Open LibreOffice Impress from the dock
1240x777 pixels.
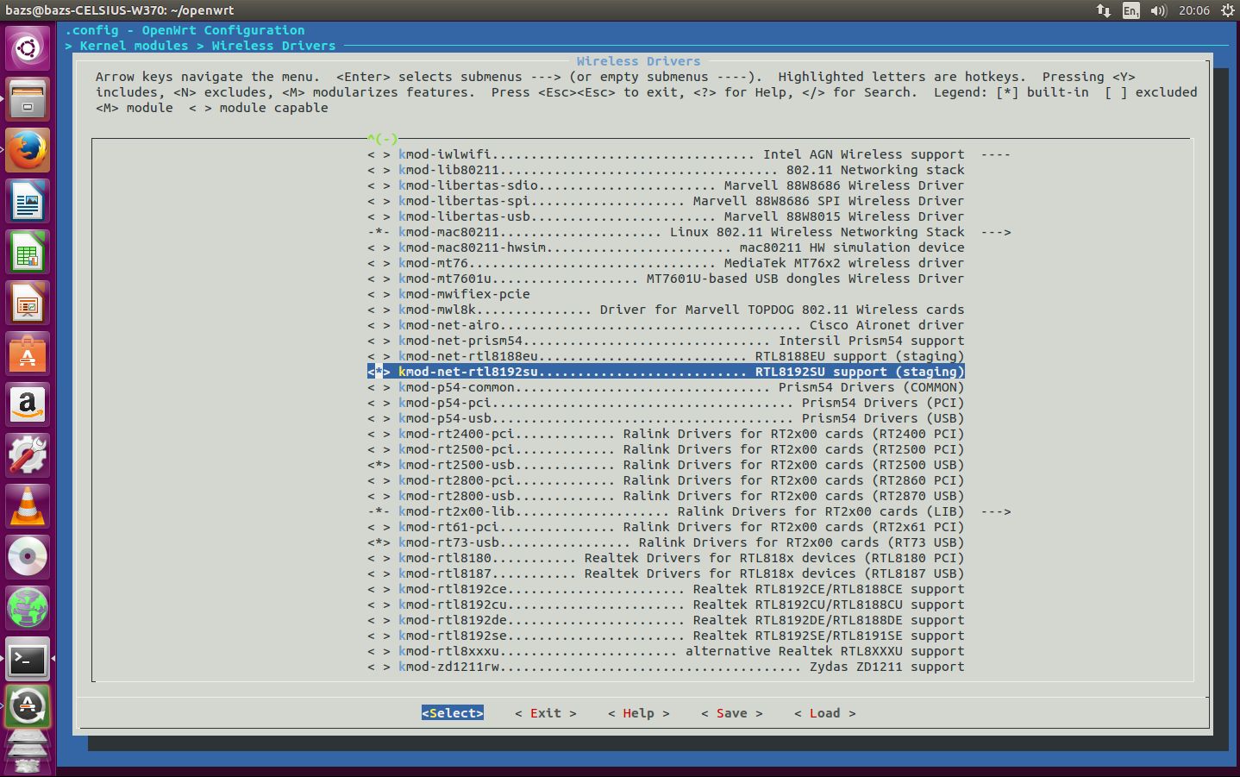pyautogui.click(x=28, y=304)
